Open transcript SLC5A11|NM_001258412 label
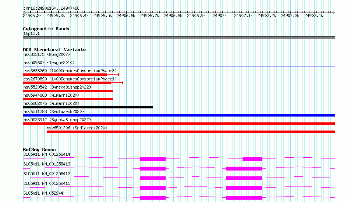Screen dimensions: 346x202 coord(47,174)
